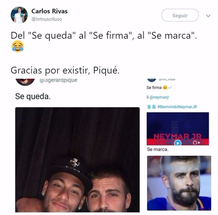This screenshot has height=215, width=218.
Task: Open the Neymar JR video thumbnail
Action: [x=178, y=129]
